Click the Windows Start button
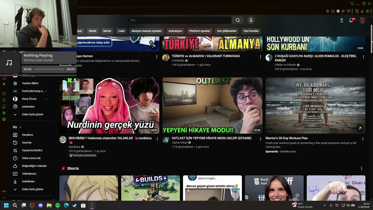This screenshot has width=373, height=210. click(6, 205)
